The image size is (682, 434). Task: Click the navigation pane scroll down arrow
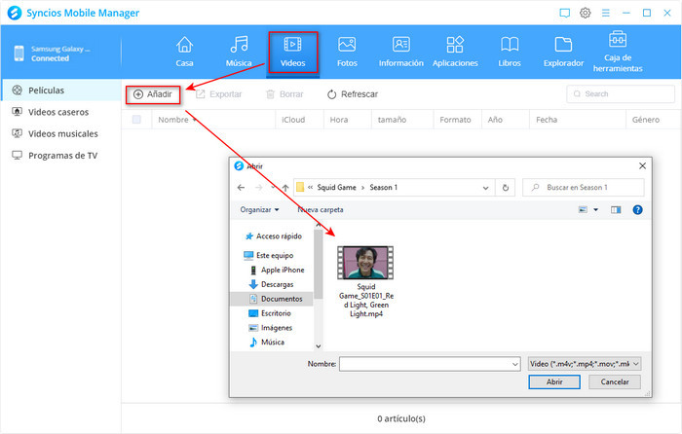pos(318,346)
